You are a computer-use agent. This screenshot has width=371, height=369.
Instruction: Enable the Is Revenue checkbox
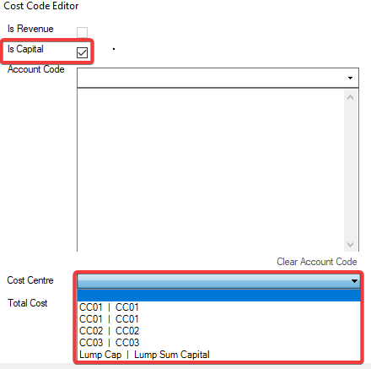[x=82, y=32]
